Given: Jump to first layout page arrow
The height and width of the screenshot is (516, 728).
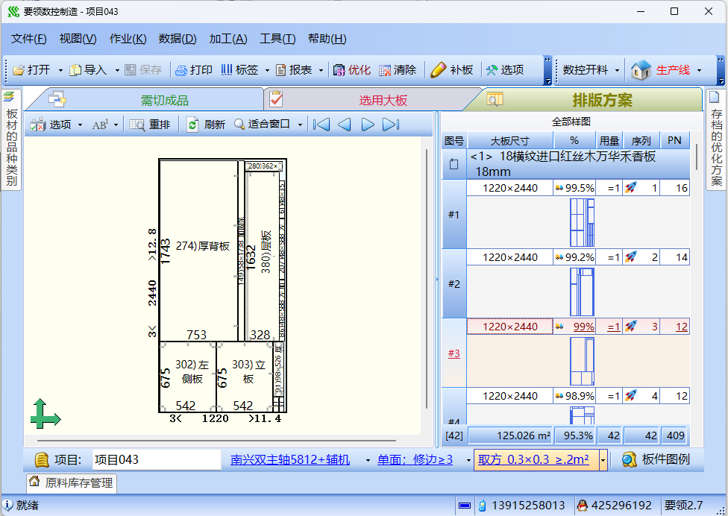Looking at the screenshot, I should [x=321, y=125].
